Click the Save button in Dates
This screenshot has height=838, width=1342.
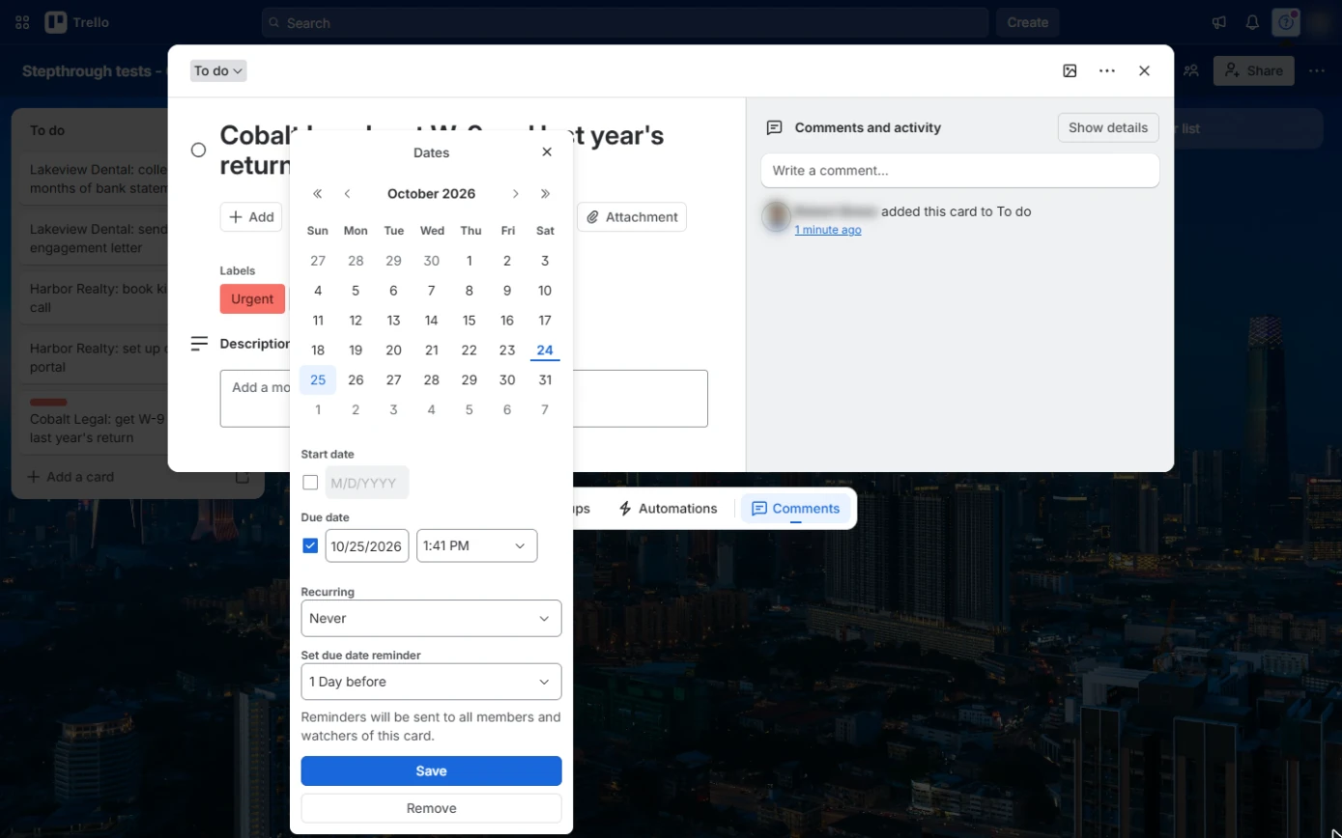431,770
